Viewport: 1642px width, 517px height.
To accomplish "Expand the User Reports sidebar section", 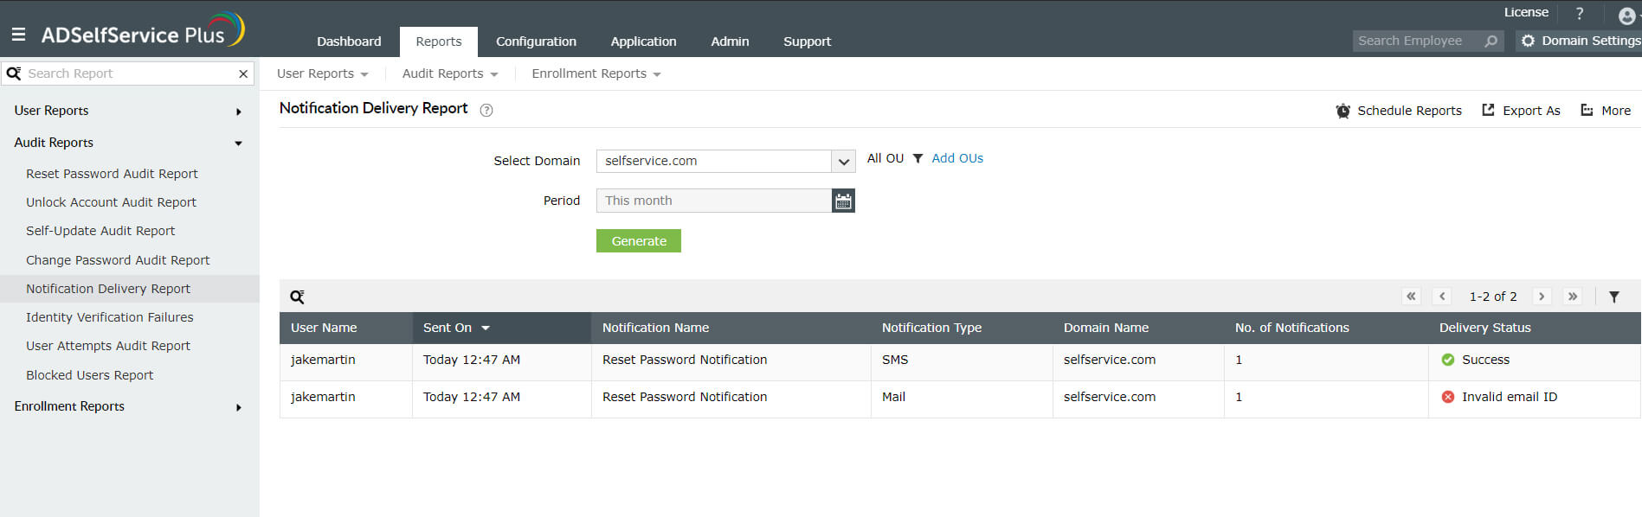I will point(238,112).
